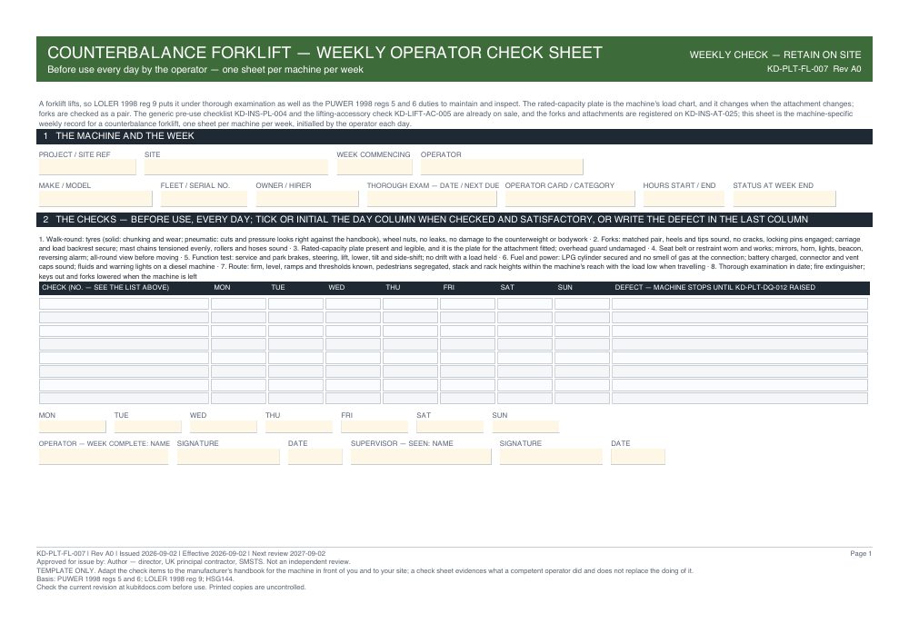Click the PROJECT / SITE REF input field
This screenshot has width=909, height=643.
tap(87, 167)
